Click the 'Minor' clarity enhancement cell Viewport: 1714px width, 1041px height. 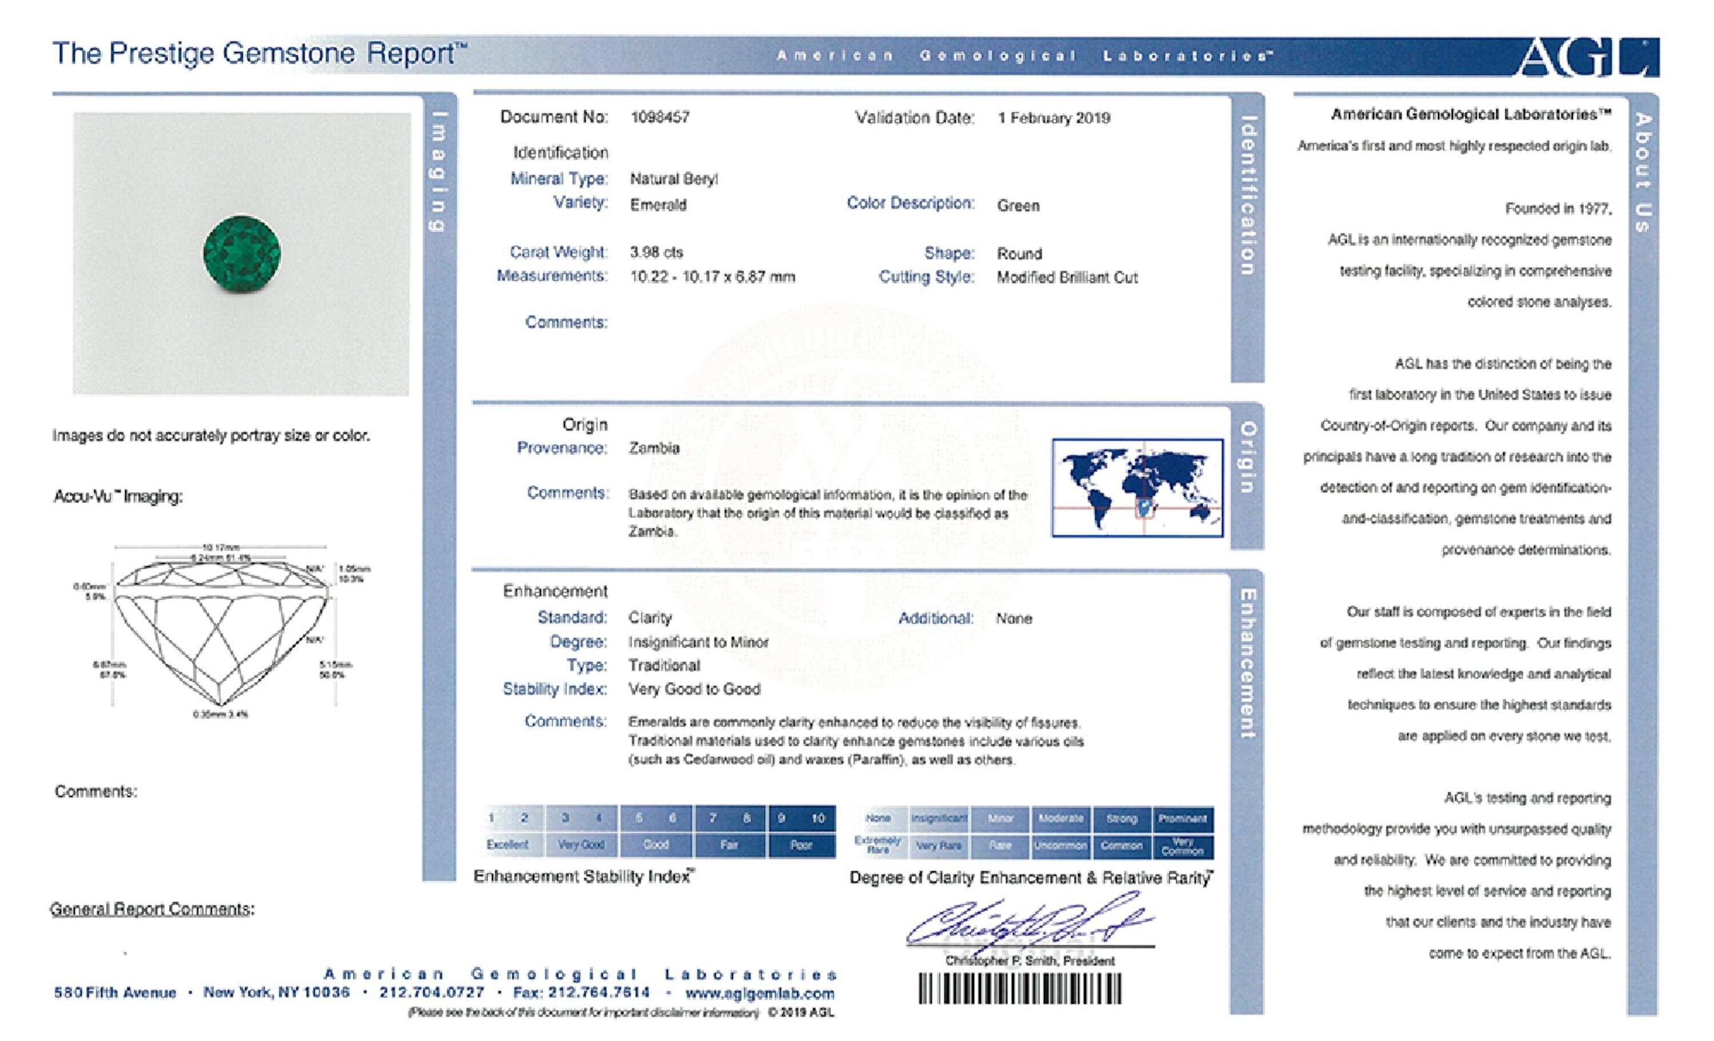1000,818
